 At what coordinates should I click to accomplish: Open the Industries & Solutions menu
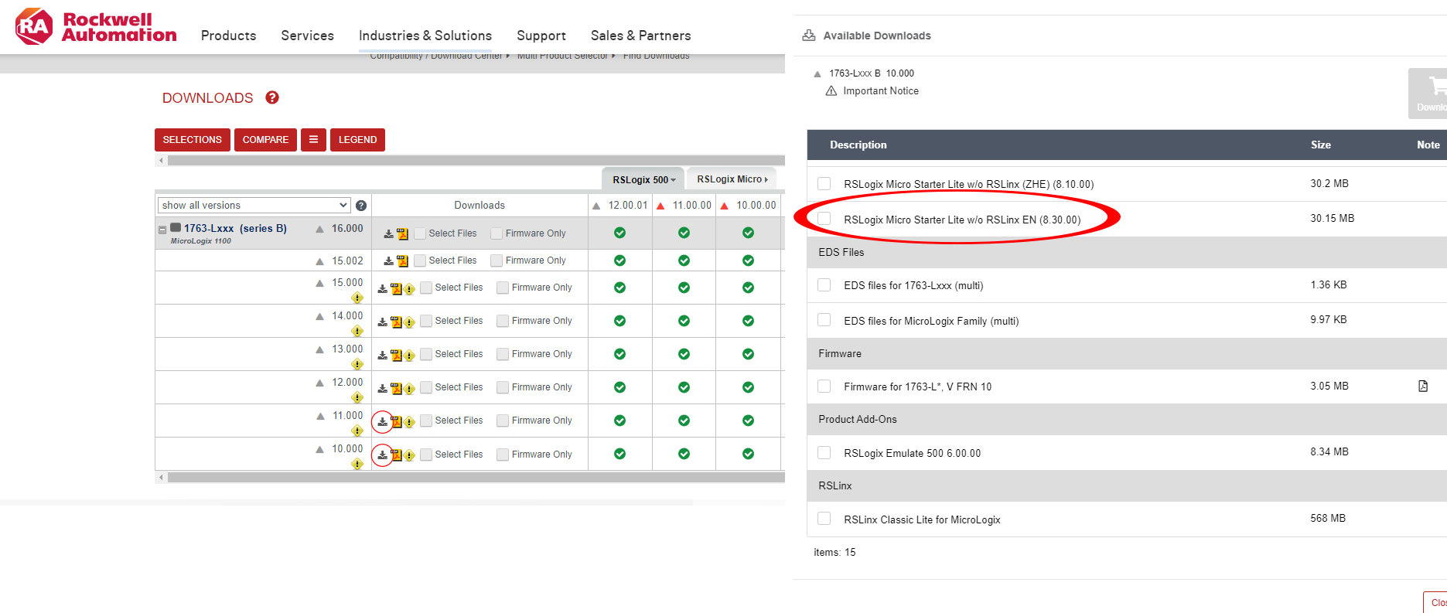pyautogui.click(x=425, y=36)
